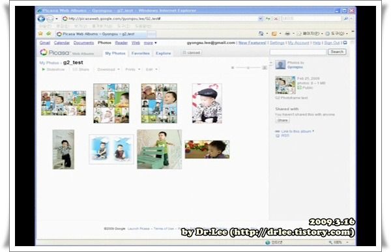
Task: Click the large thumbnails icon right of slider
Action: 265,68
